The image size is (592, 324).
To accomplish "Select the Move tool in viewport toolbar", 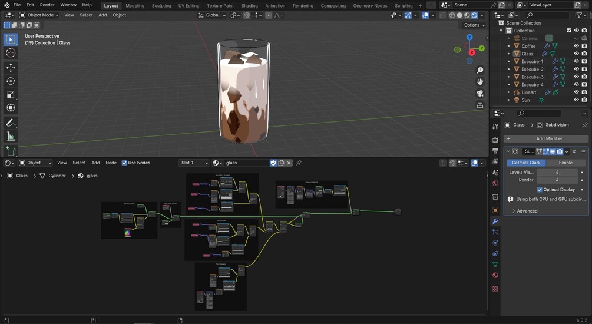I will click(11, 68).
